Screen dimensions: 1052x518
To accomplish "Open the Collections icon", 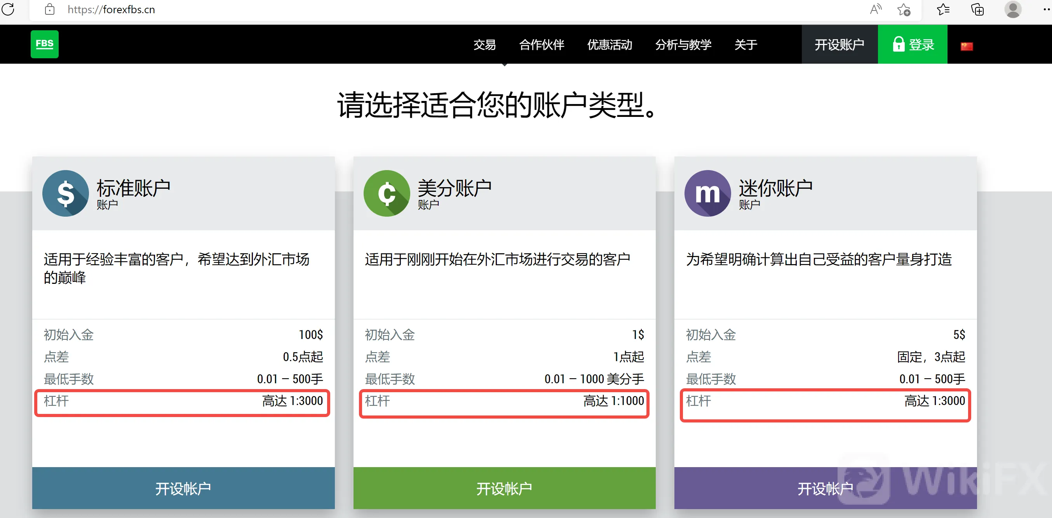I will (977, 9).
